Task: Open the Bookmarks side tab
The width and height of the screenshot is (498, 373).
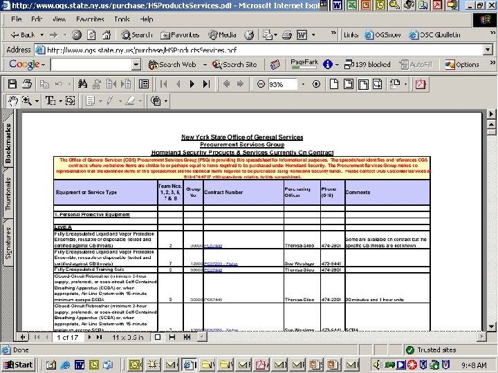Action: 8,143
